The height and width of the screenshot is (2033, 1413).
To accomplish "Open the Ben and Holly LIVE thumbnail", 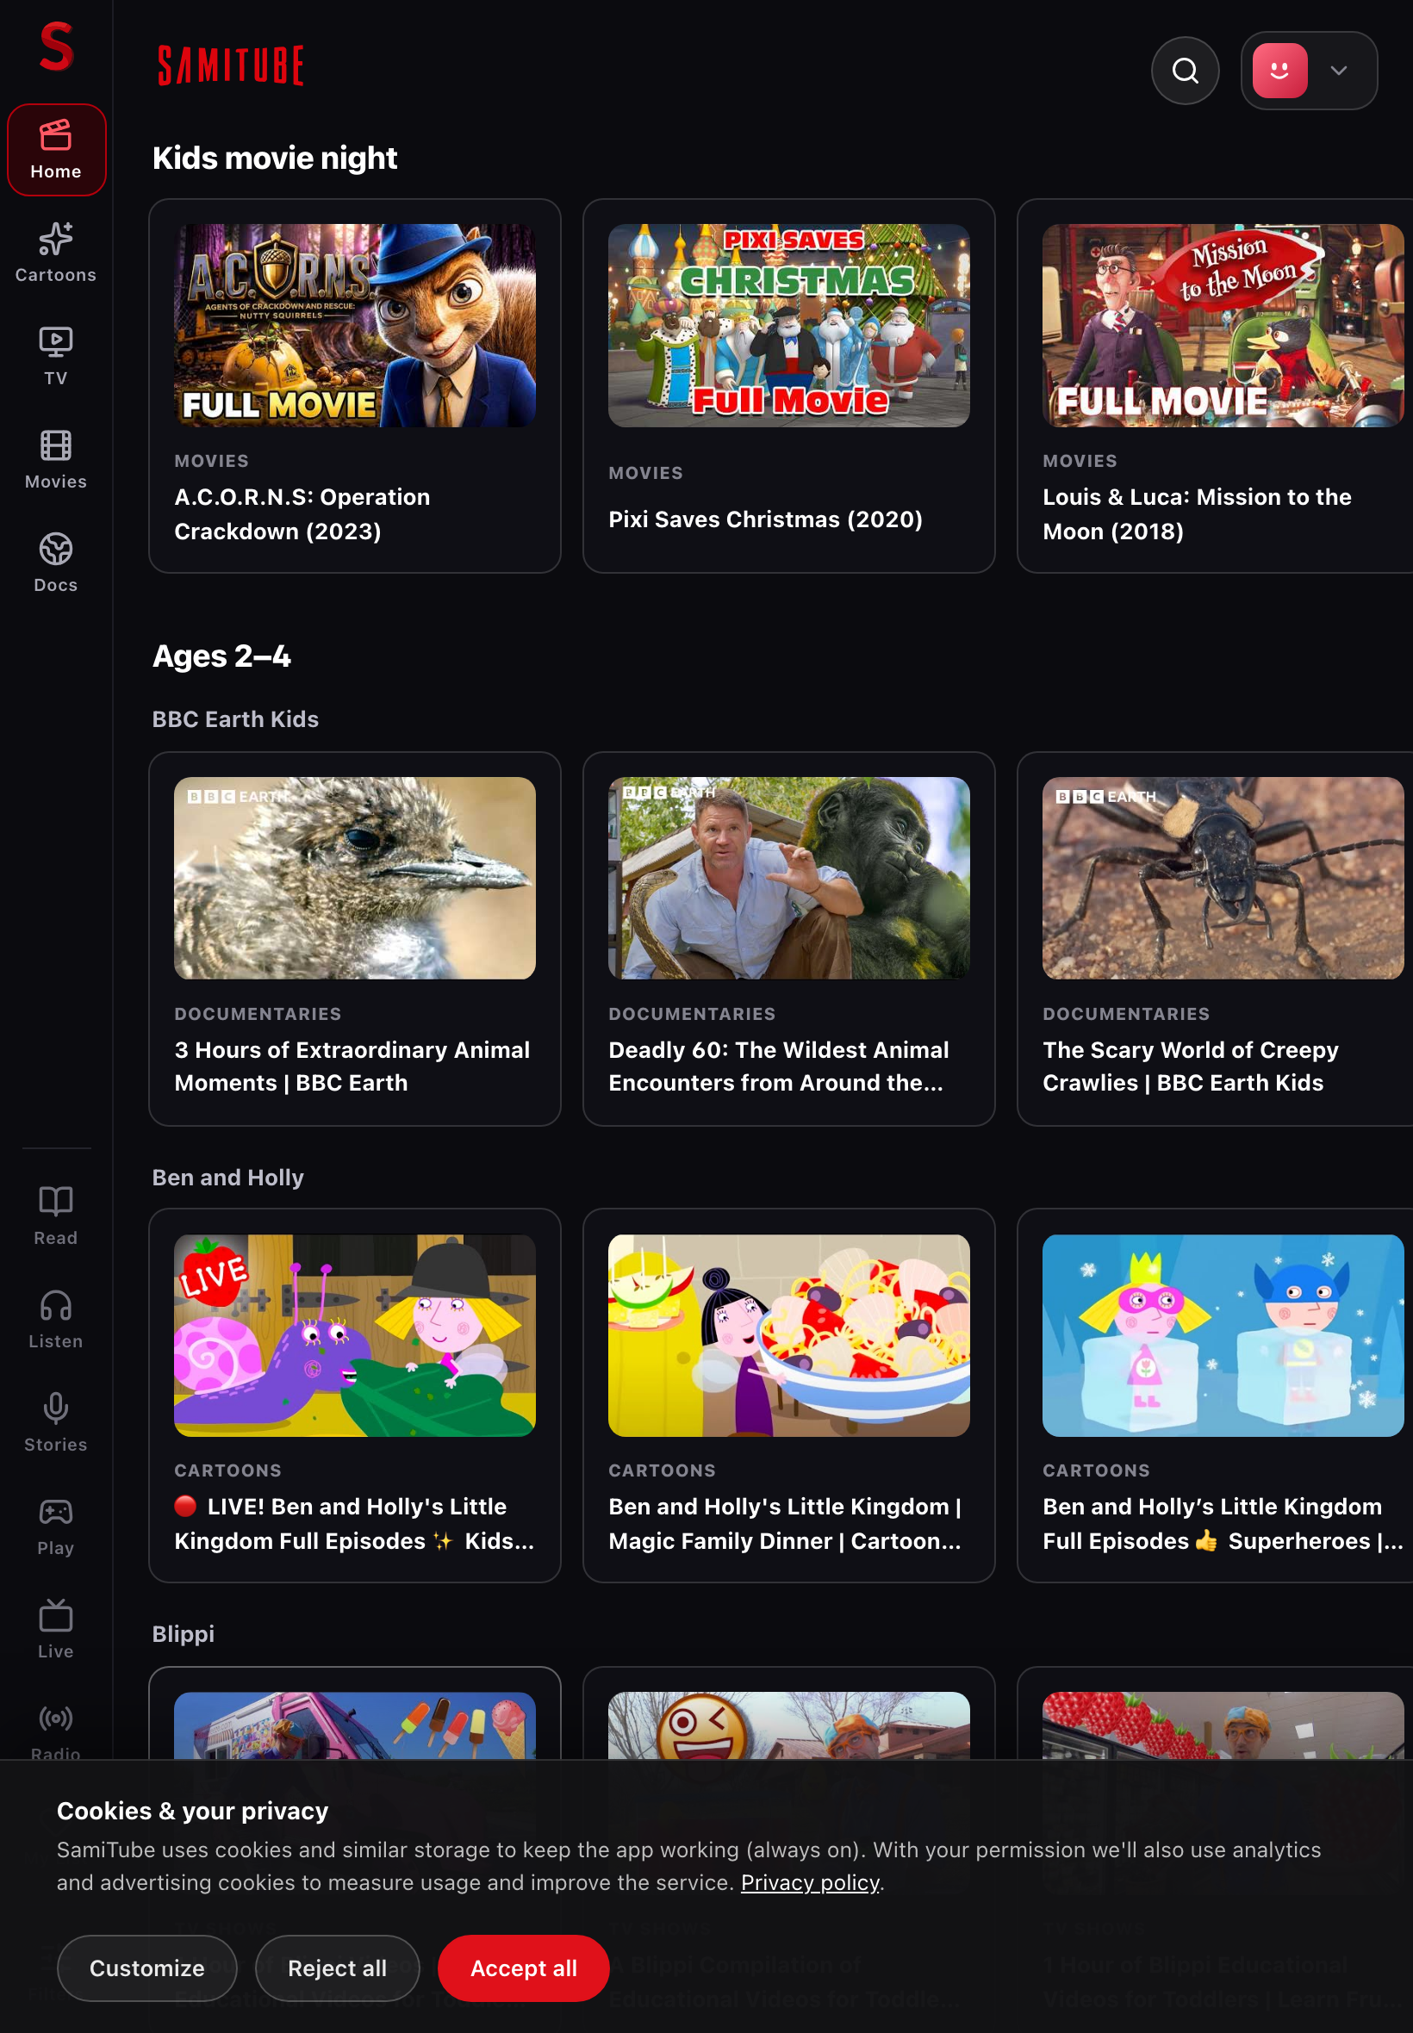I will click(355, 1334).
